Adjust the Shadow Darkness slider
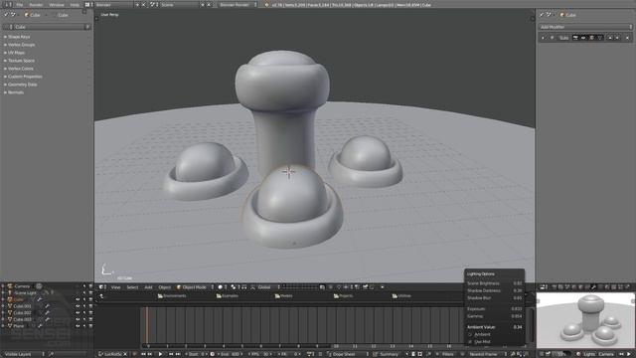Viewport: 636px width, 358px height. 495,290
